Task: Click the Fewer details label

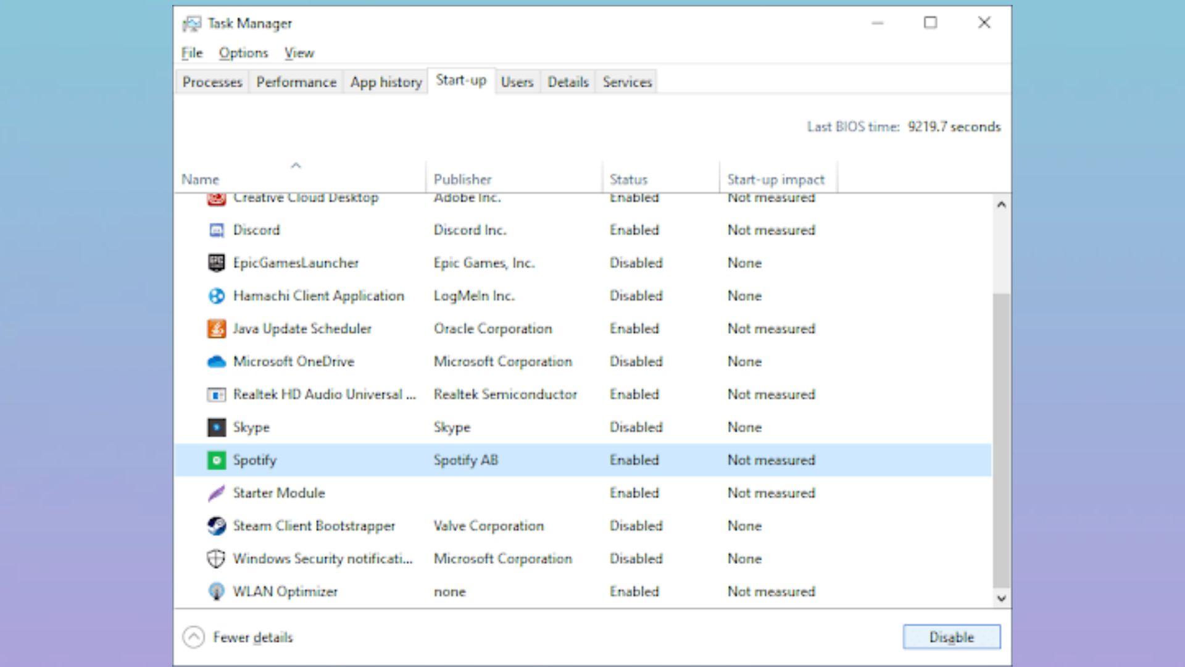Action: point(253,637)
